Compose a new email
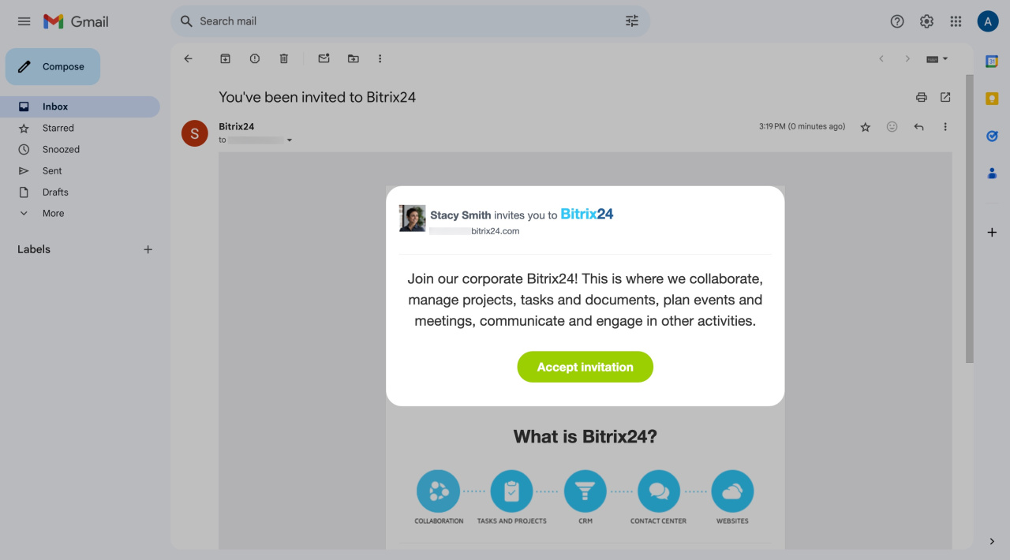This screenshot has height=560, width=1010. click(53, 67)
